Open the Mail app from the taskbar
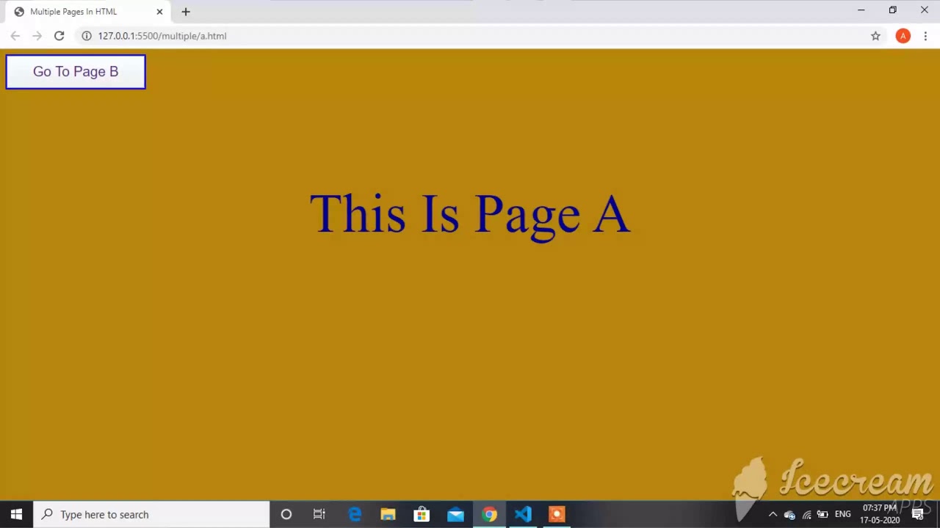Viewport: 940px width, 528px height. coord(455,514)
